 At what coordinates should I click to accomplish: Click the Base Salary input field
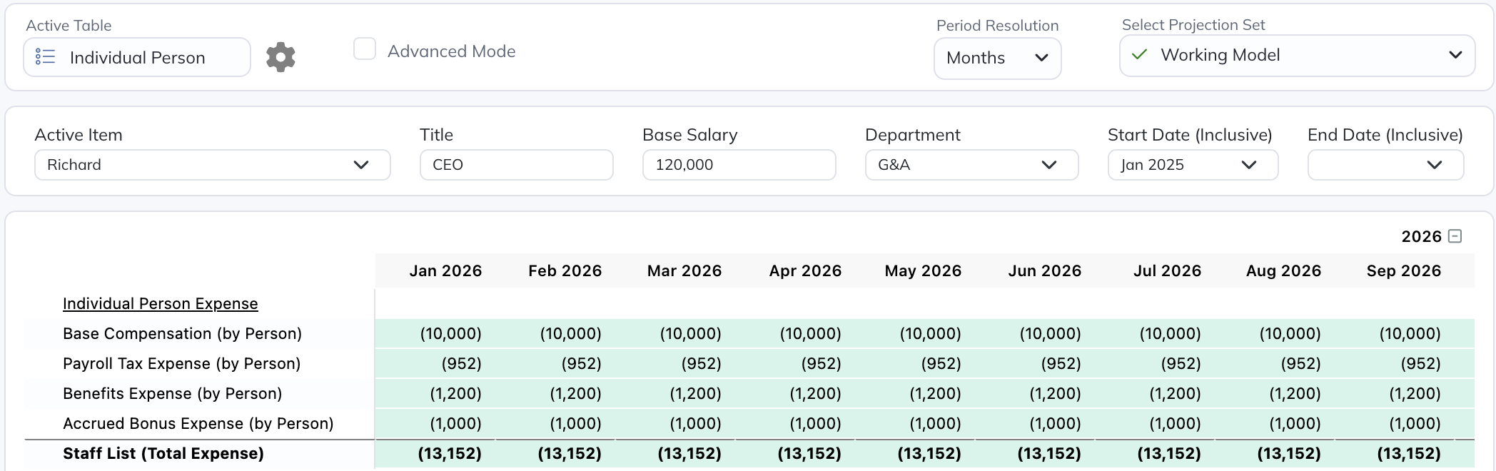tap(739, 165)
